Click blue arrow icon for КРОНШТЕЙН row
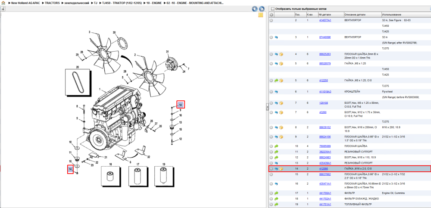 (276, 92)
